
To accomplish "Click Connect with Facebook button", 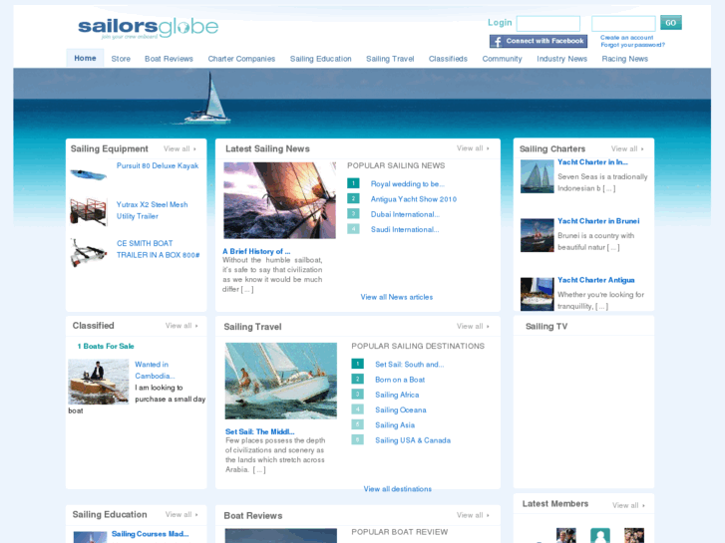I will (x=539, y=41).
